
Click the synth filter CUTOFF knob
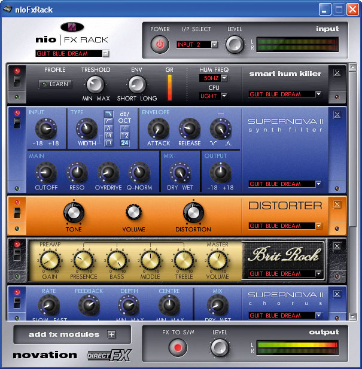tap(46, 172)
